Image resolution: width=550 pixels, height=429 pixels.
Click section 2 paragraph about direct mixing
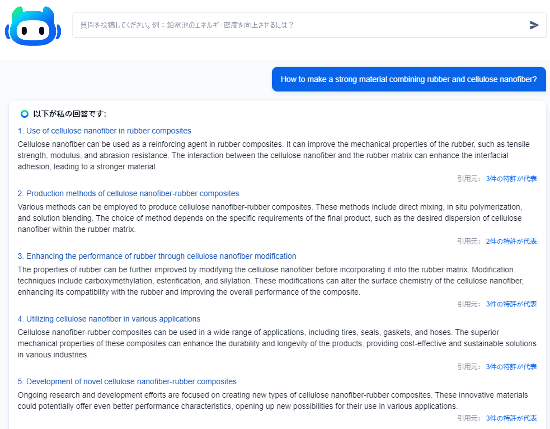(x=270, y=218)
